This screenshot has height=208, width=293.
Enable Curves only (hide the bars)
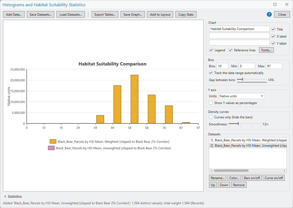click(211, 117)
